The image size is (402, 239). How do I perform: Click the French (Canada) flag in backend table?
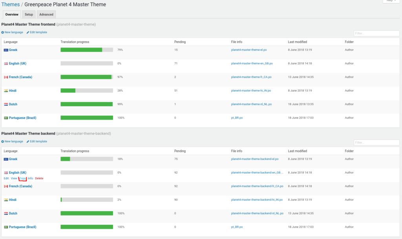(x=6, y=186)
